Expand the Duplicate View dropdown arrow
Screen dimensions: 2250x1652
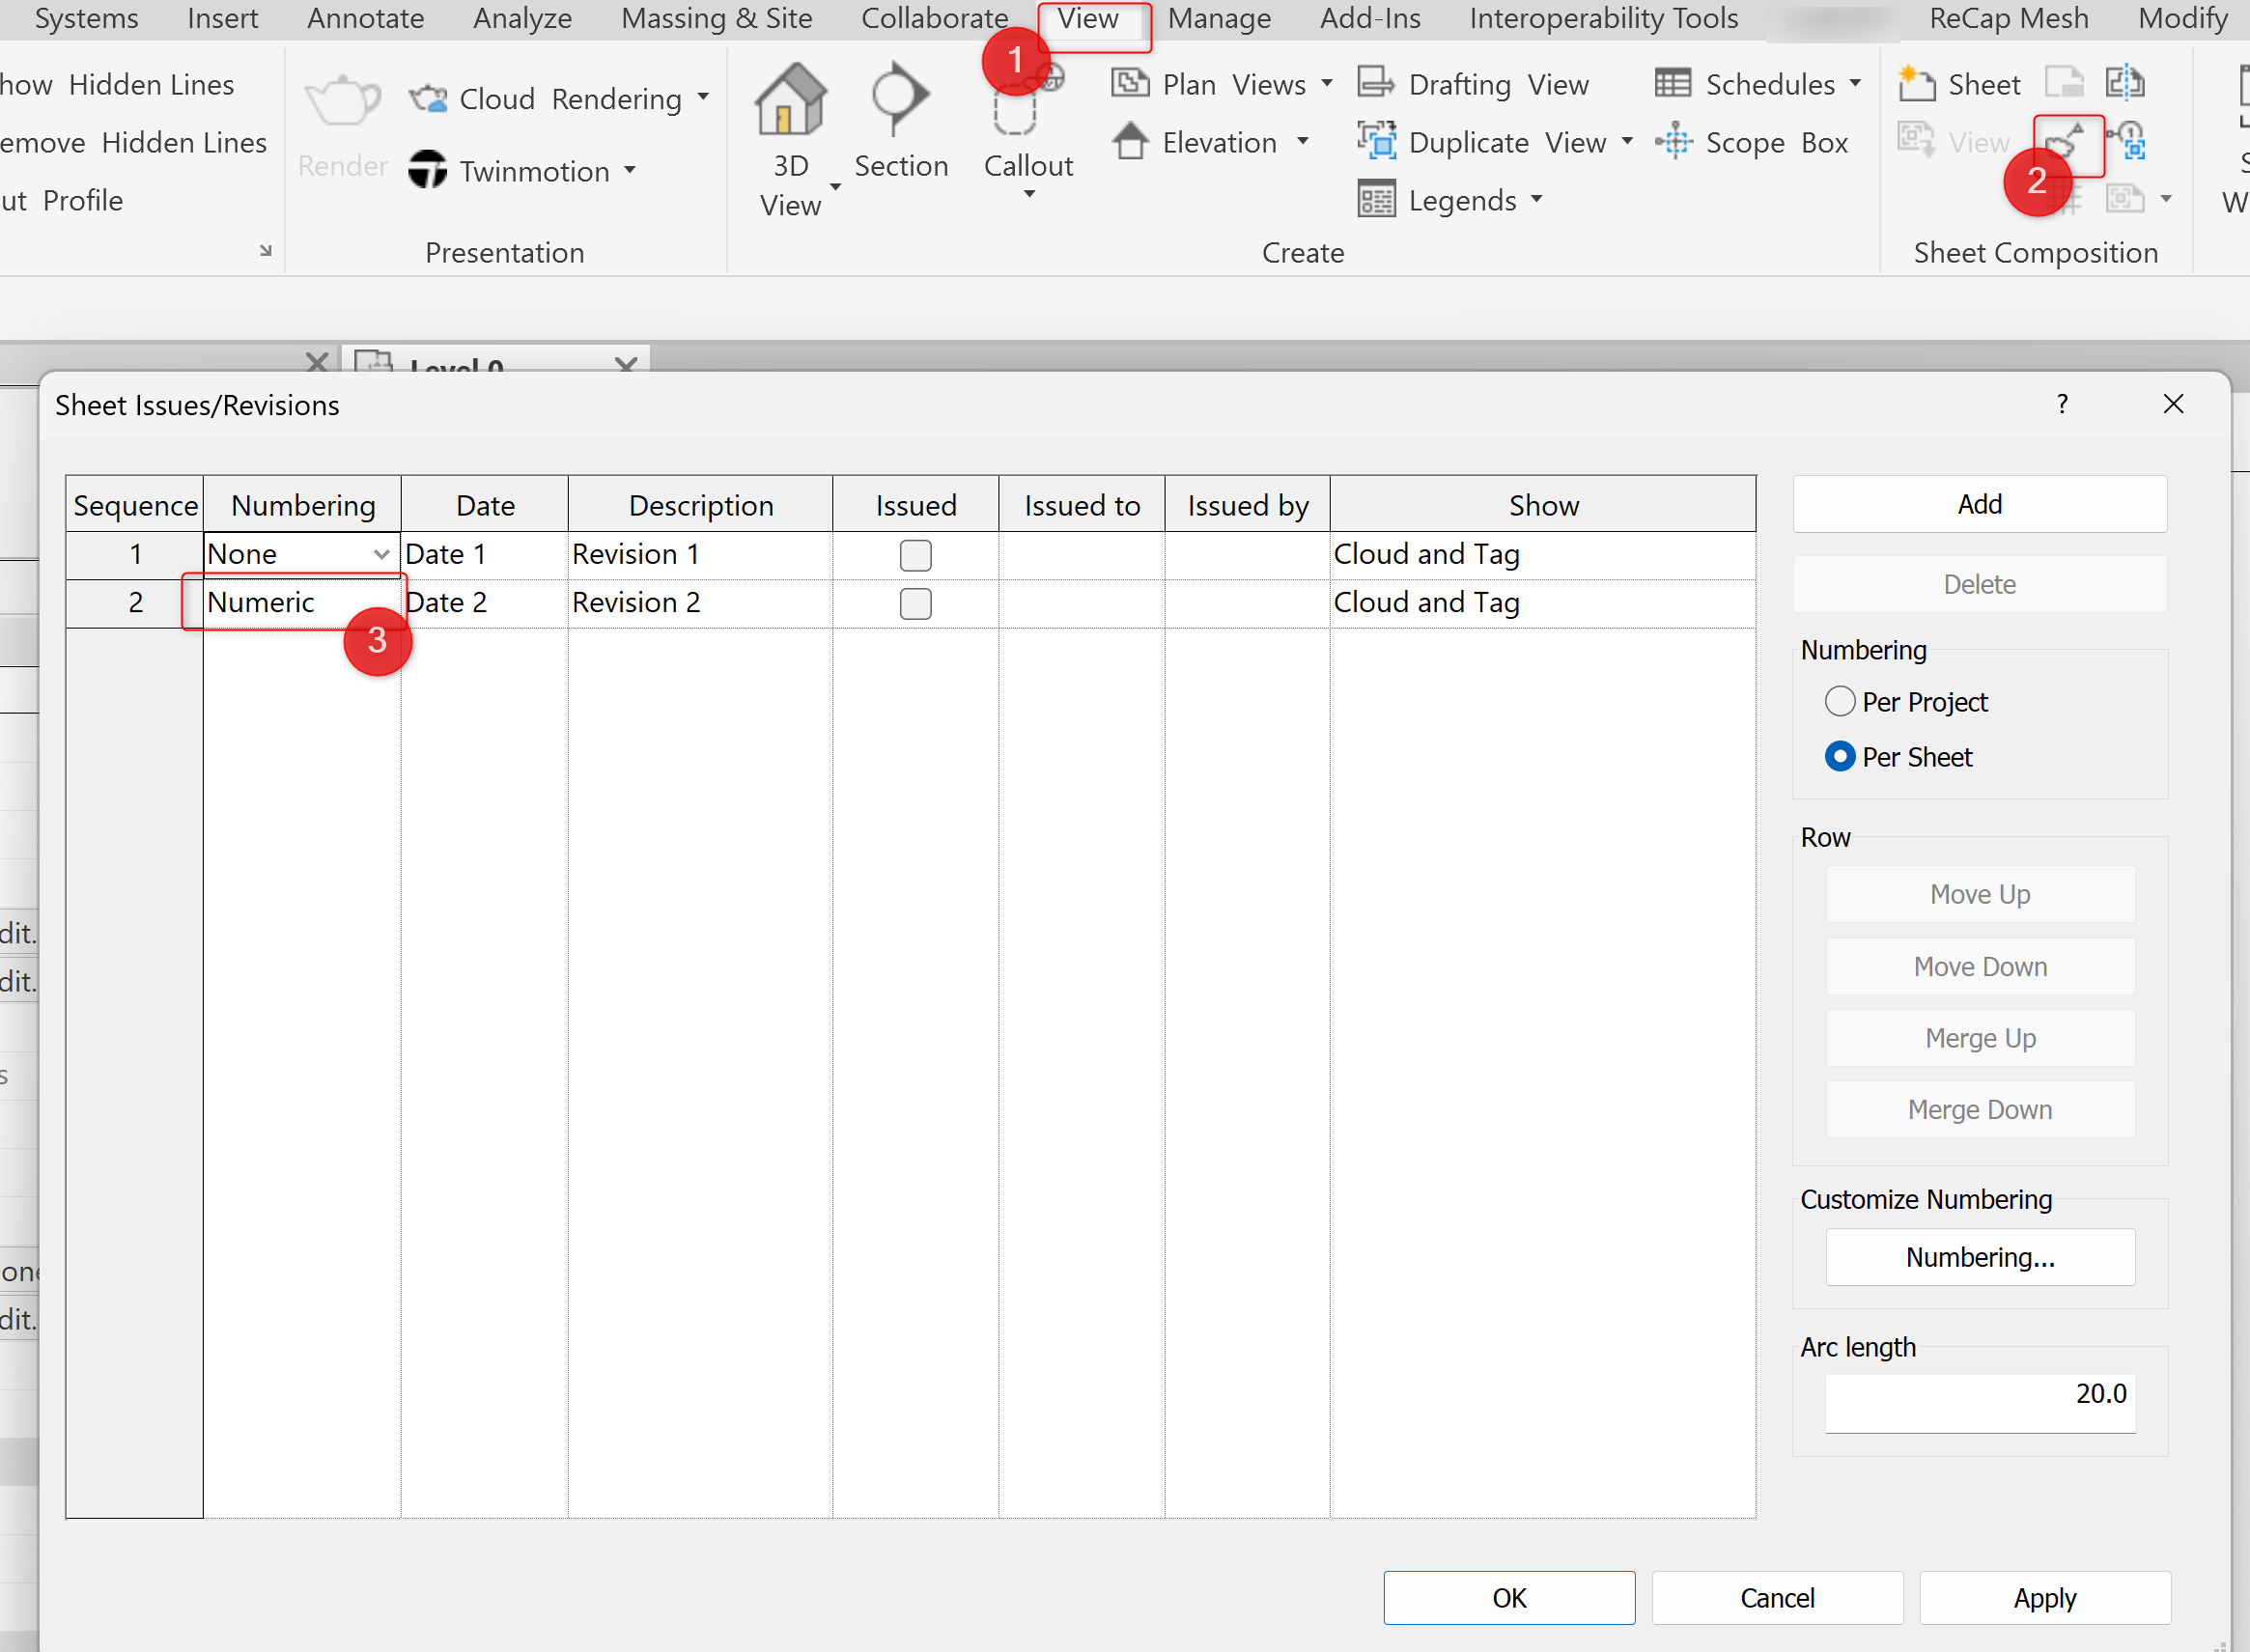tap(1627, 141)
